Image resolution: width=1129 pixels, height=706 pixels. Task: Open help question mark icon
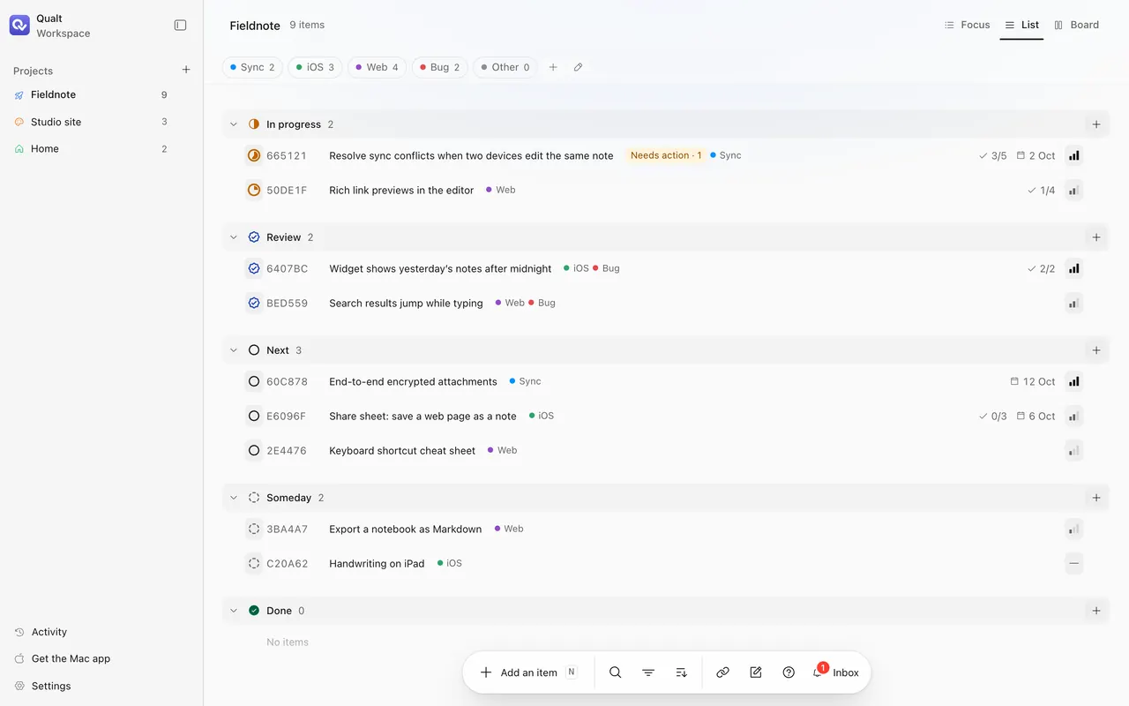tap(789, 672)
